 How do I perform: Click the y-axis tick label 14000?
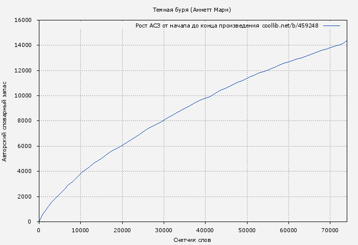tap(23, 45)
